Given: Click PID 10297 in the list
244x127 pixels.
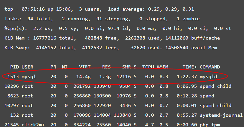Looking at the screenshot, I should tap(12, 105).
